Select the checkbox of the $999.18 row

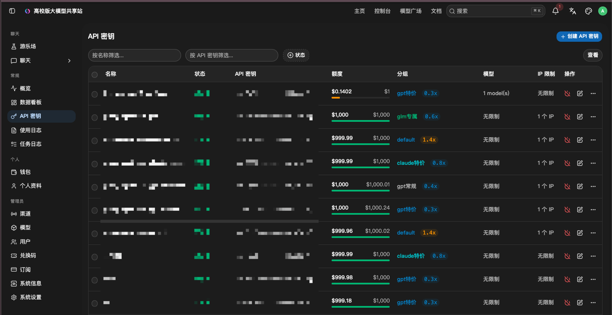click(x=95, y=303)
